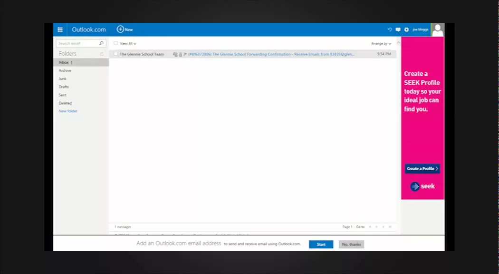The width and height of the screenshot is (499, 274).
Task: Click the seek logo in the ad
Action: click(422, 186)
